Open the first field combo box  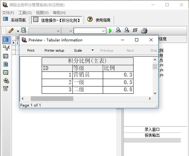45,31
